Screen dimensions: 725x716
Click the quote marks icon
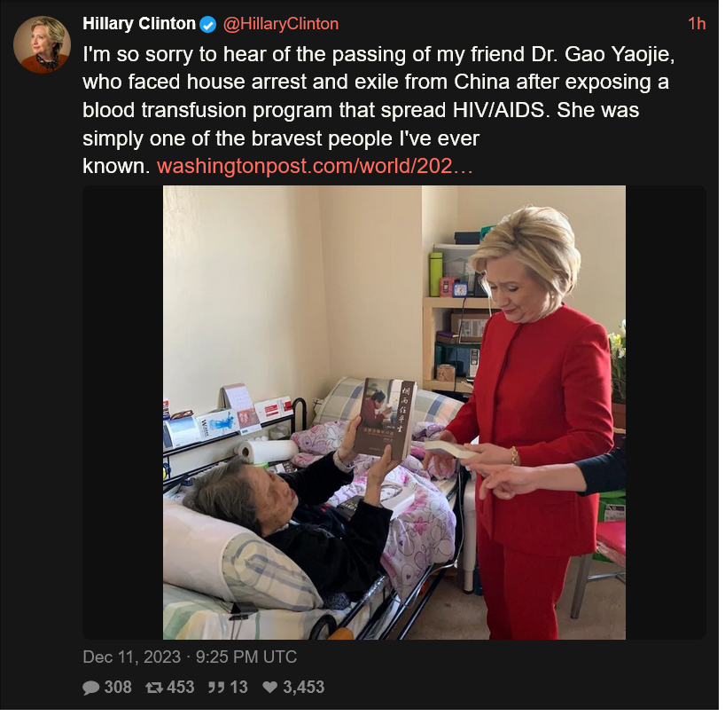[216, 688]
